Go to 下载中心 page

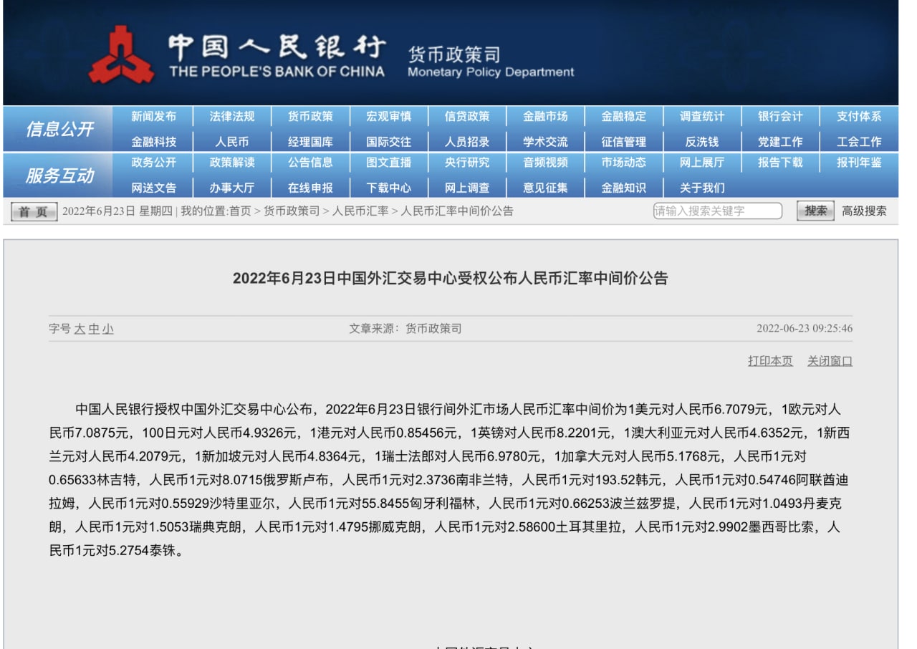coord(388,188)
